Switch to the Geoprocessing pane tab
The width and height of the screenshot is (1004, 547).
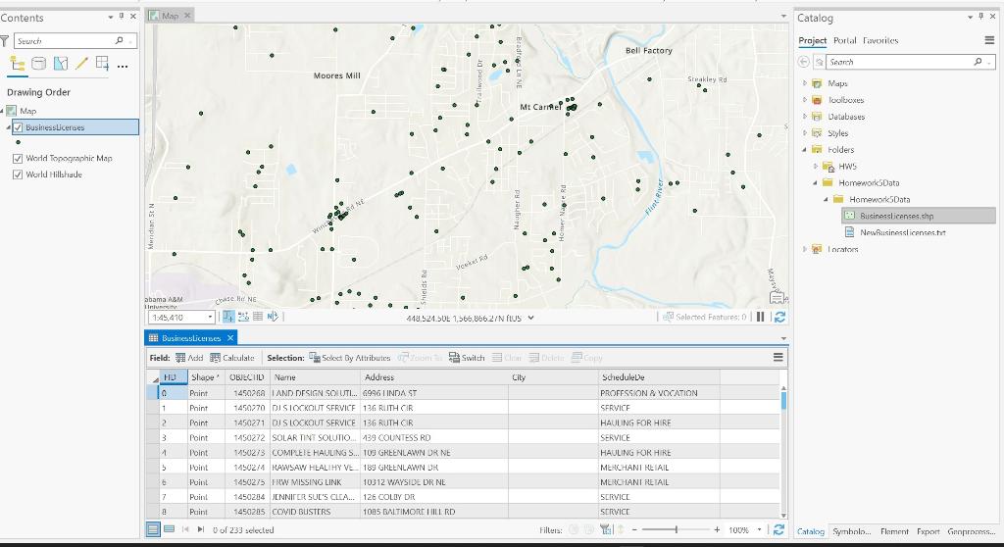pyautogui.click(x=971, y=531)
